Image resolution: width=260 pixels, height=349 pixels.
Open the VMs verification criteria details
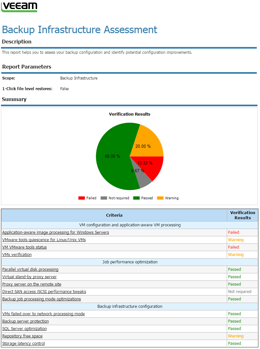click(16, 254)
